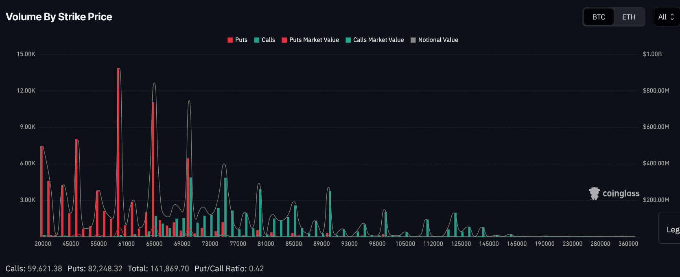Image resolution: width=680 pixels, height=277 pixels.
Task: Click the Volume By Strike Price title
Action: click(x=59, y=17)
